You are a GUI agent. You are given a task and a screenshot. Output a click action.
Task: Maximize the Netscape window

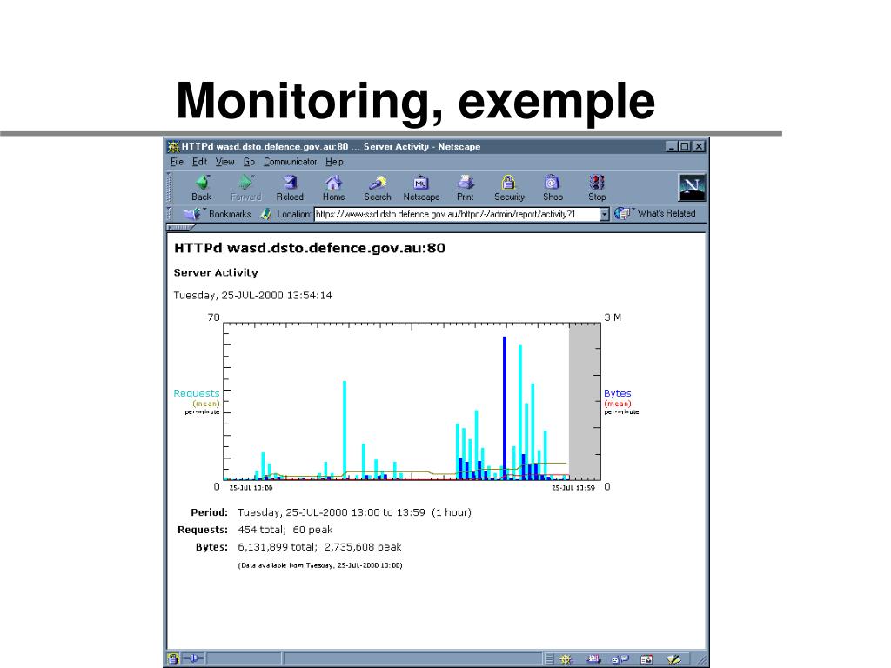(686, 146)
